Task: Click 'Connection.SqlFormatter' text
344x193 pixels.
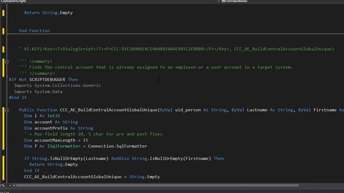Action: point(118,146)
